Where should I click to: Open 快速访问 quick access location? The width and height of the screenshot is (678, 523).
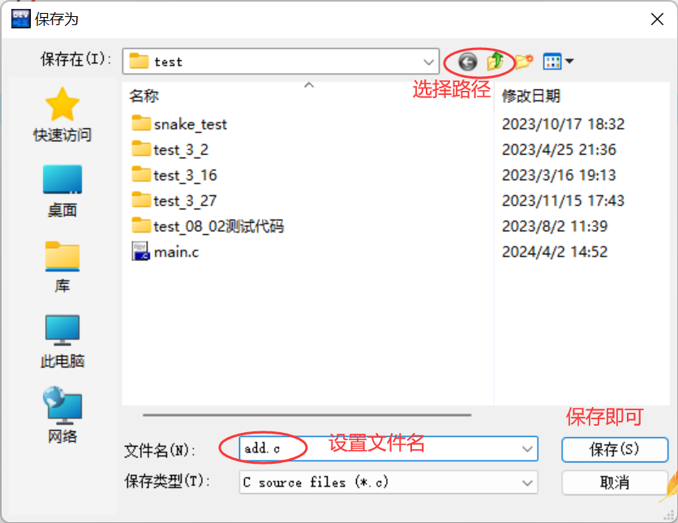[62, 115]
